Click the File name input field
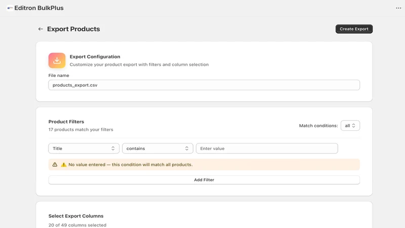405x228 pixels. click(204, 85)
